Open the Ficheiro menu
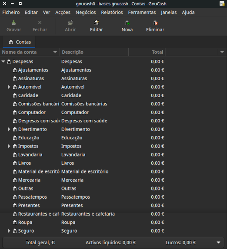This screenshot has width=227, height=249. pyautogui.click(x=11, y=13)
